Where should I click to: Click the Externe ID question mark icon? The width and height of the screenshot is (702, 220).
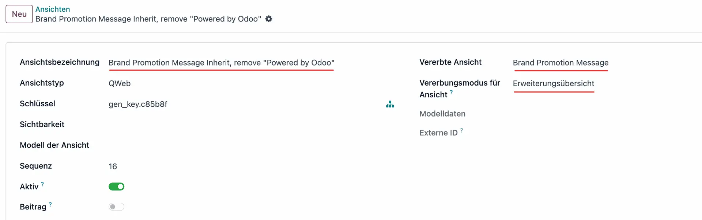click(x=462, y=130)
